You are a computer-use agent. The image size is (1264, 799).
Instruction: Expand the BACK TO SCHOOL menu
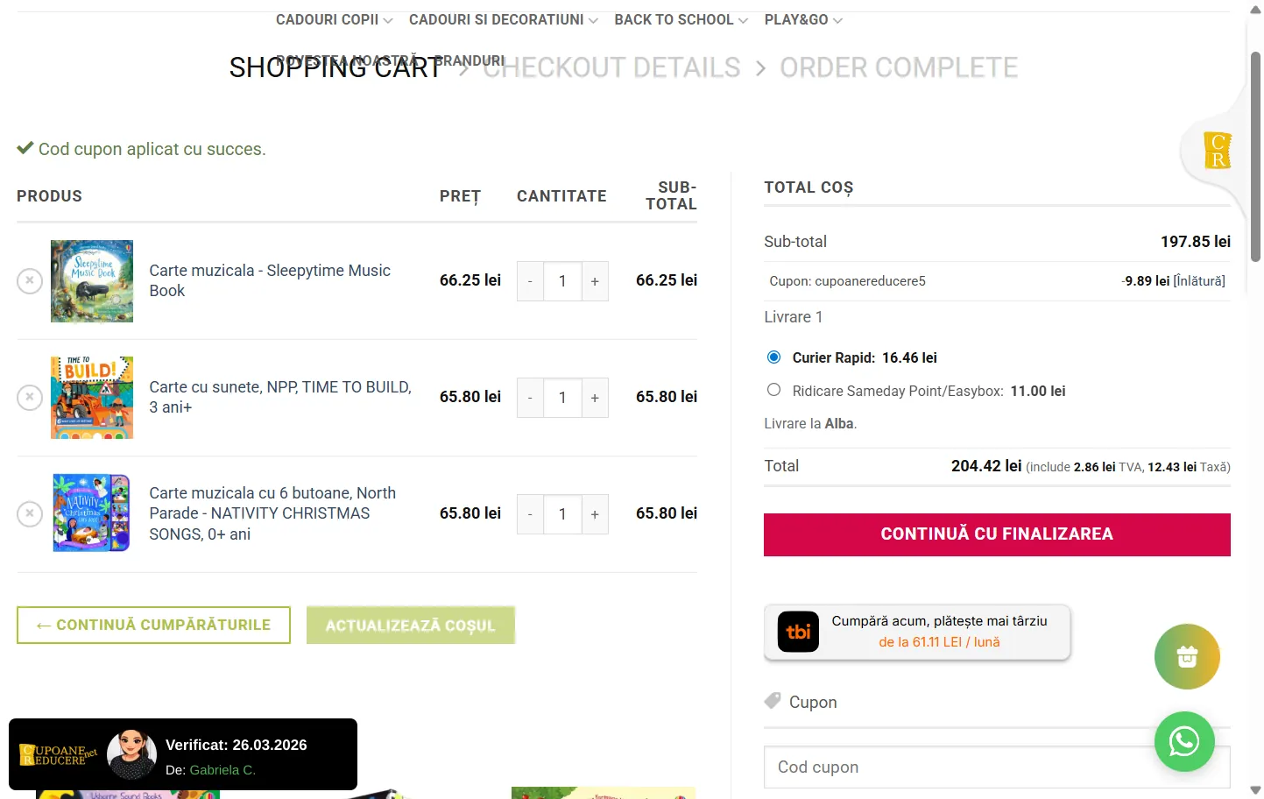(x=681, y=20)
